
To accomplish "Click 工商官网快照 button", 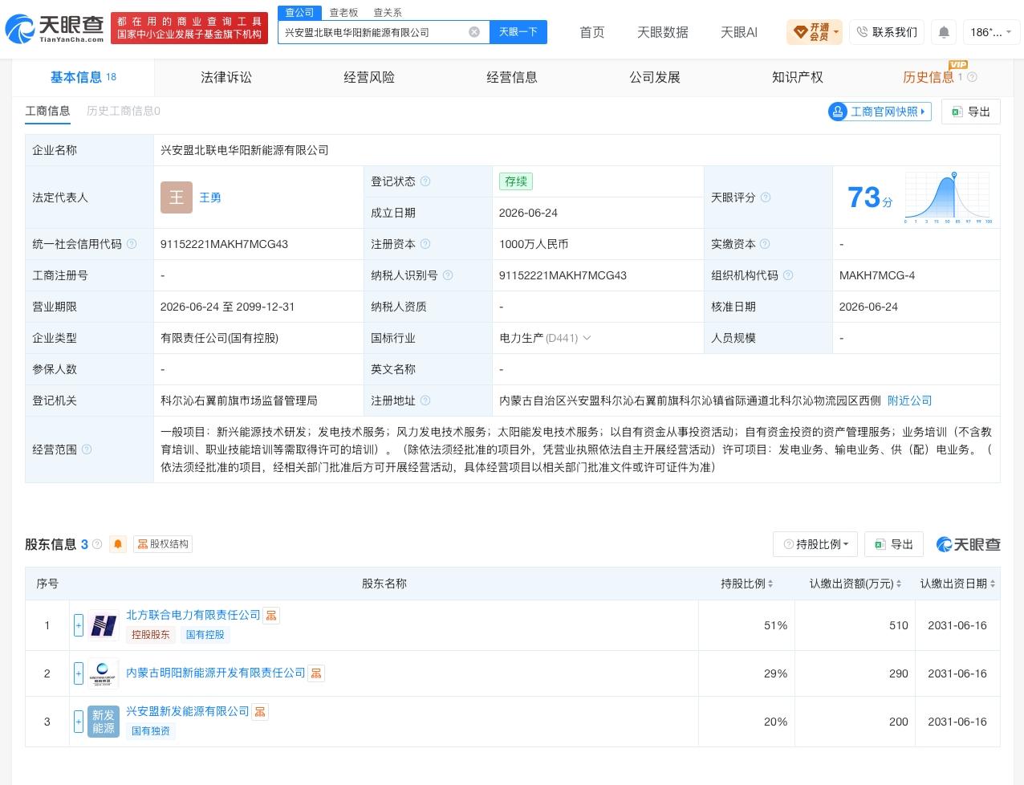I will [x=880, y=112].
